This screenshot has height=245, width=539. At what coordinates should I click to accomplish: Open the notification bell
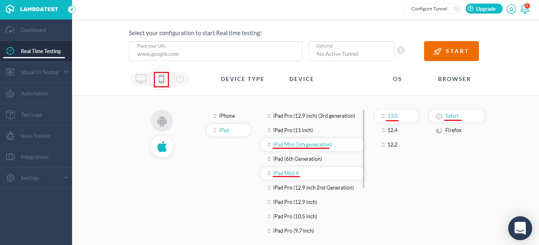(525, 9)
